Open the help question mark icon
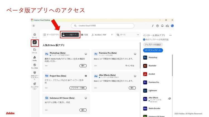This screenshot has width=209, height=117. click(x=157, y=26)
